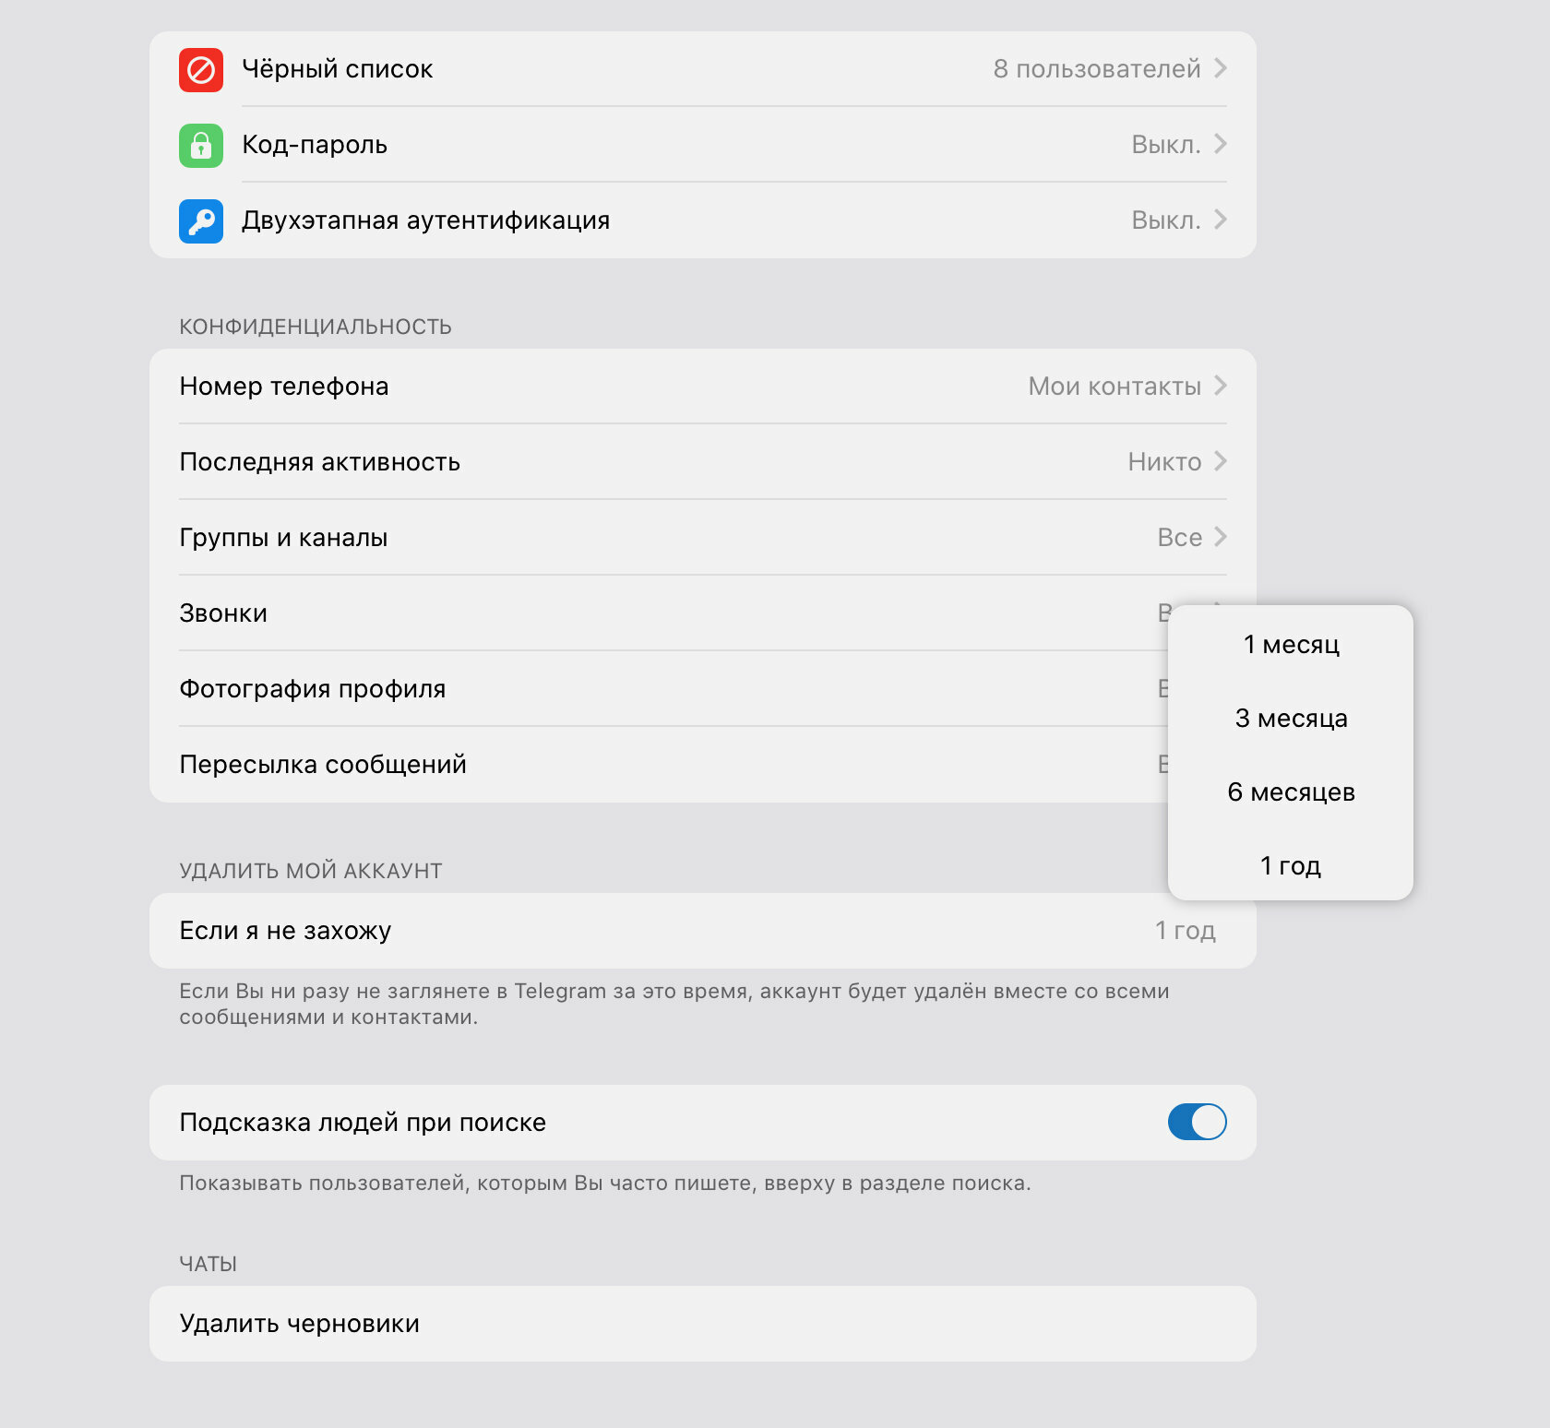Pick 6 месяцев option in popup
Viewport: 1550px width, 1428px height.
coord(1291,791)
